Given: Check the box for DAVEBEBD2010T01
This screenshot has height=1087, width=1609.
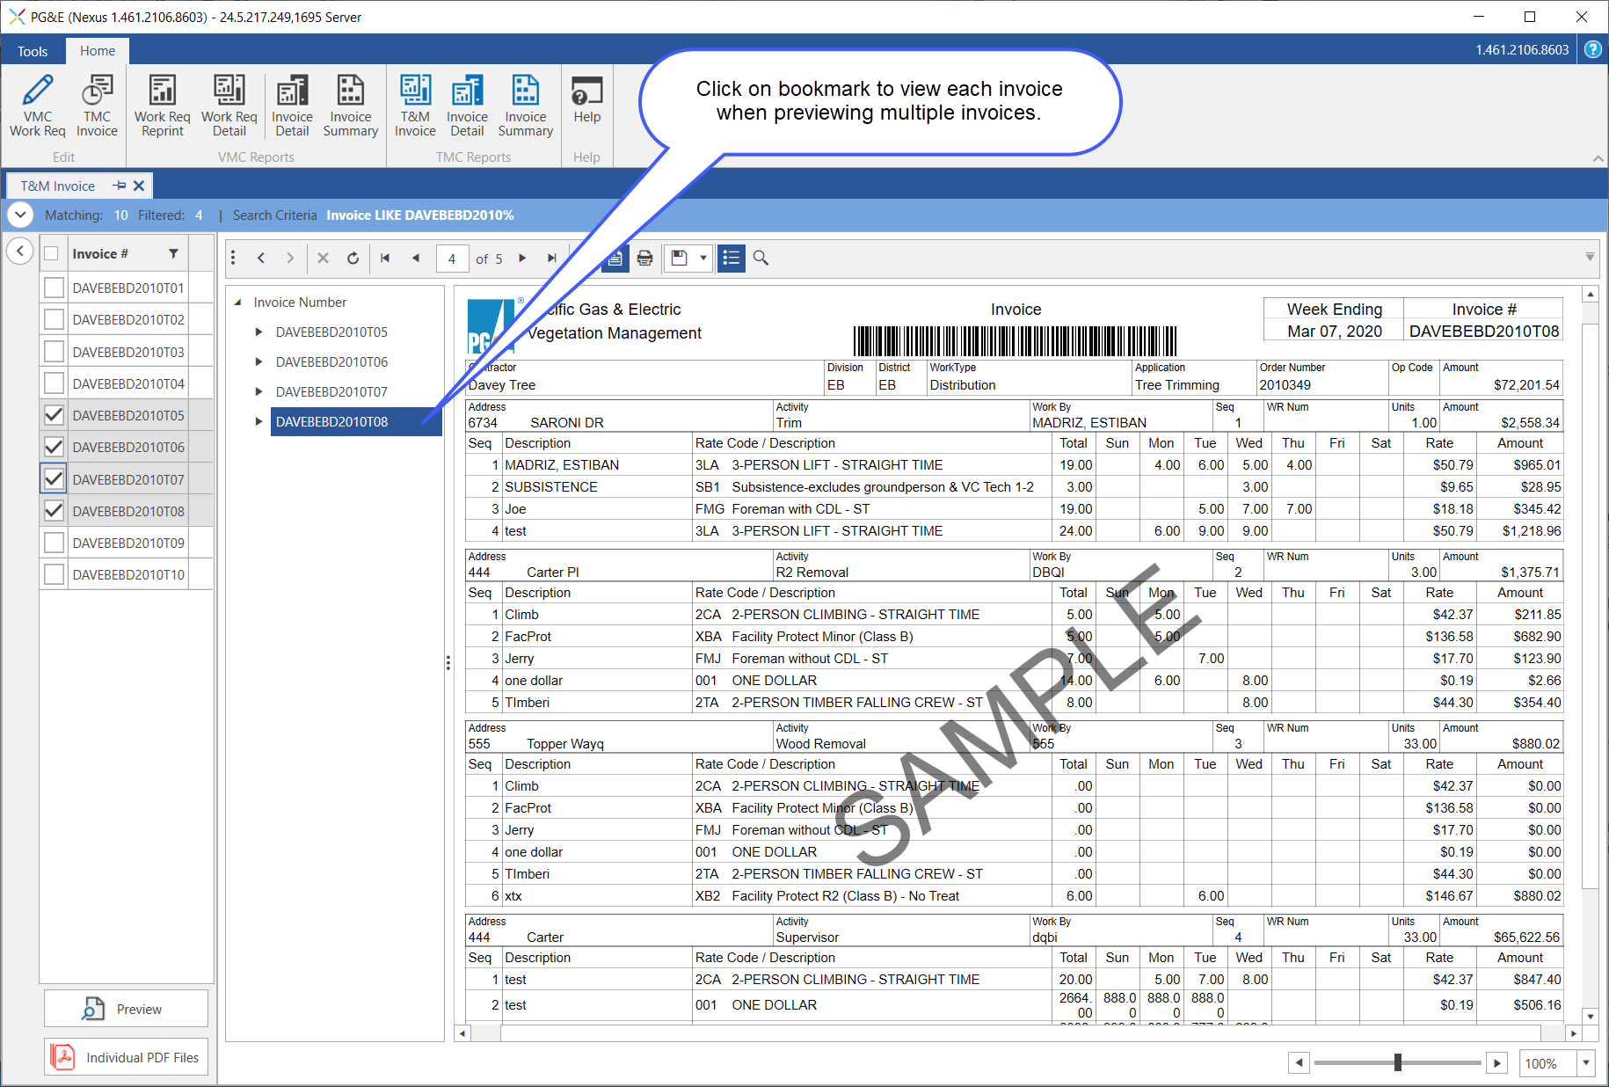Looking at the screenshot, I should pos(54,288).
